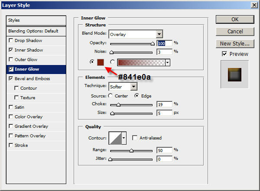Click the Contour curve thumbnail in Quality

[x=115, y=138]
